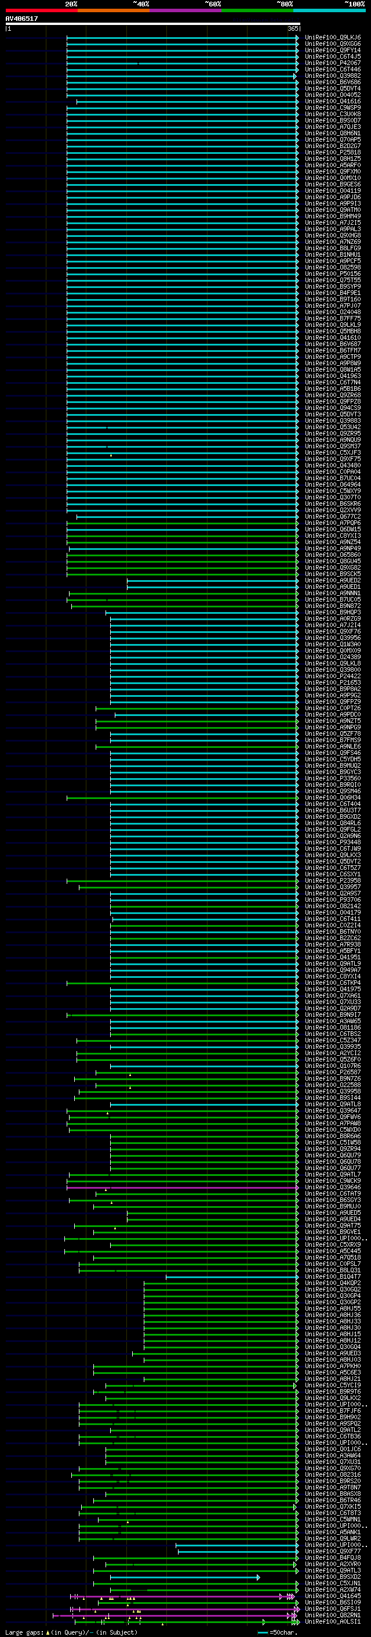Screen dimensions: 371x1637
Task: Select hit label UniRef100_B9HQP3
Action: pyautogui.click(x=333, y=612)
